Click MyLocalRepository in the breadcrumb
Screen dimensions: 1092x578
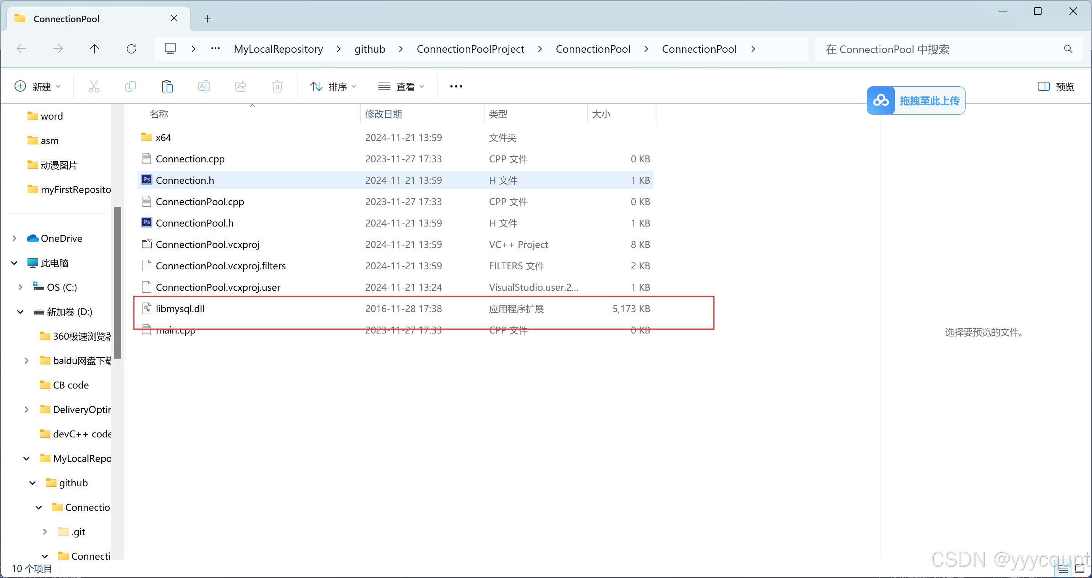tap(279, 49)
